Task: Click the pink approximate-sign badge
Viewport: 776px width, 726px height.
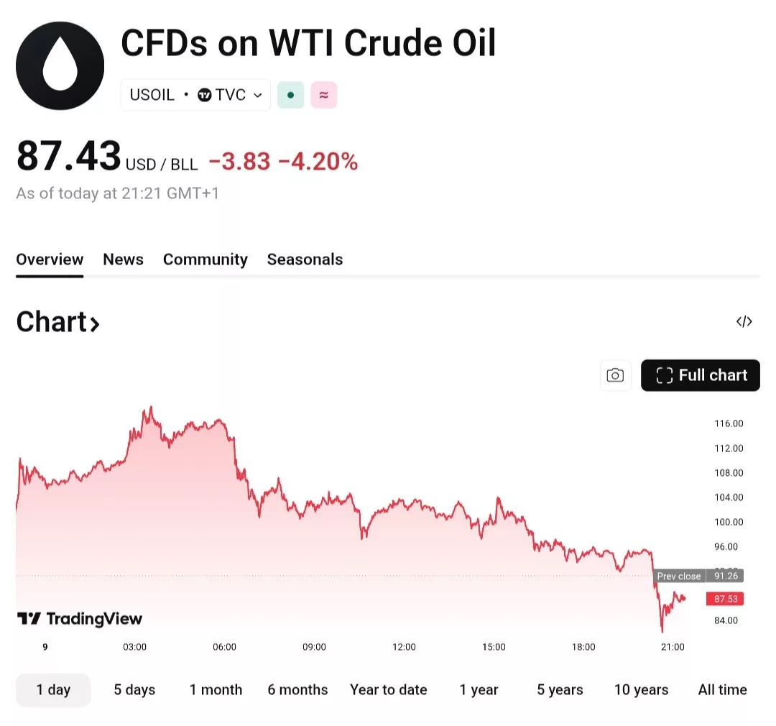Action: [323, 95]
